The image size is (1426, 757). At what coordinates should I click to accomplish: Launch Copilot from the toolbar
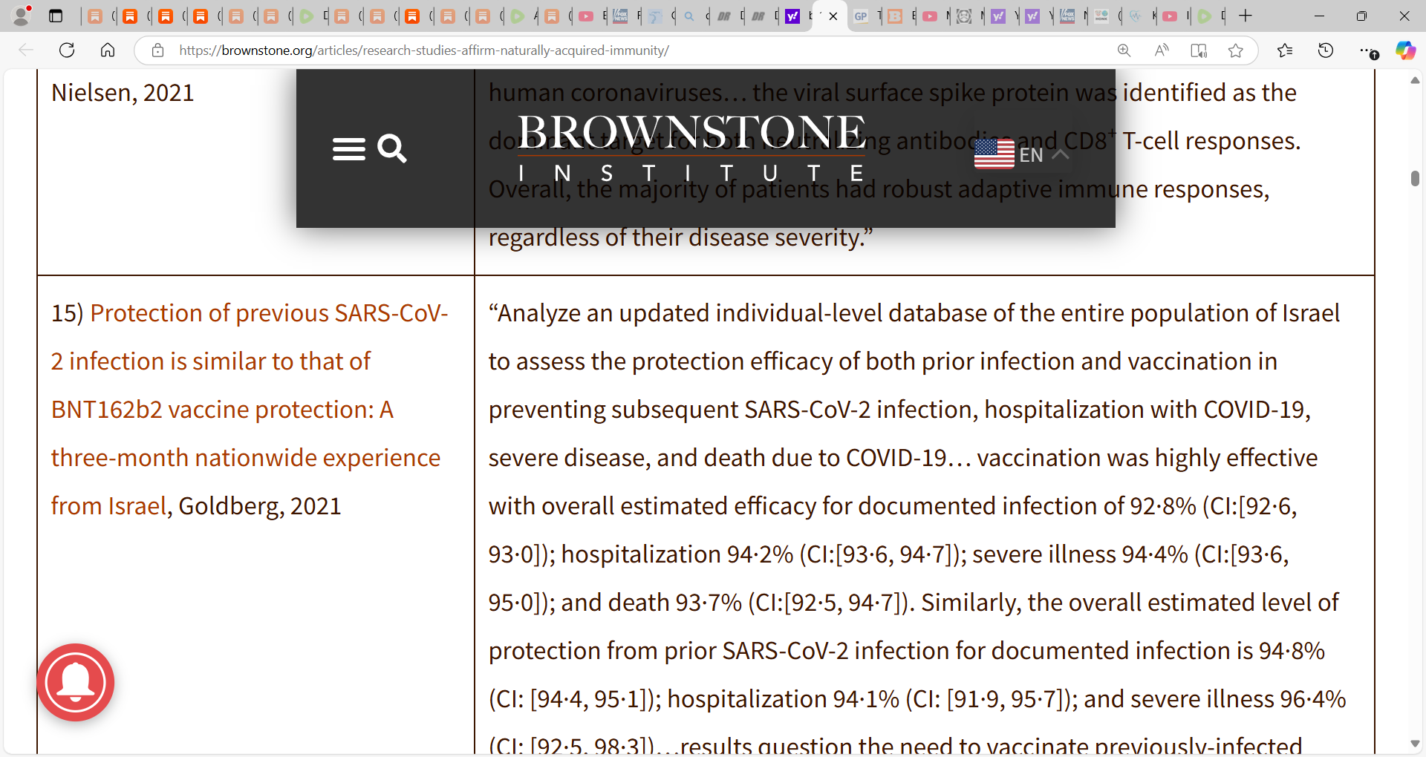1405,50
